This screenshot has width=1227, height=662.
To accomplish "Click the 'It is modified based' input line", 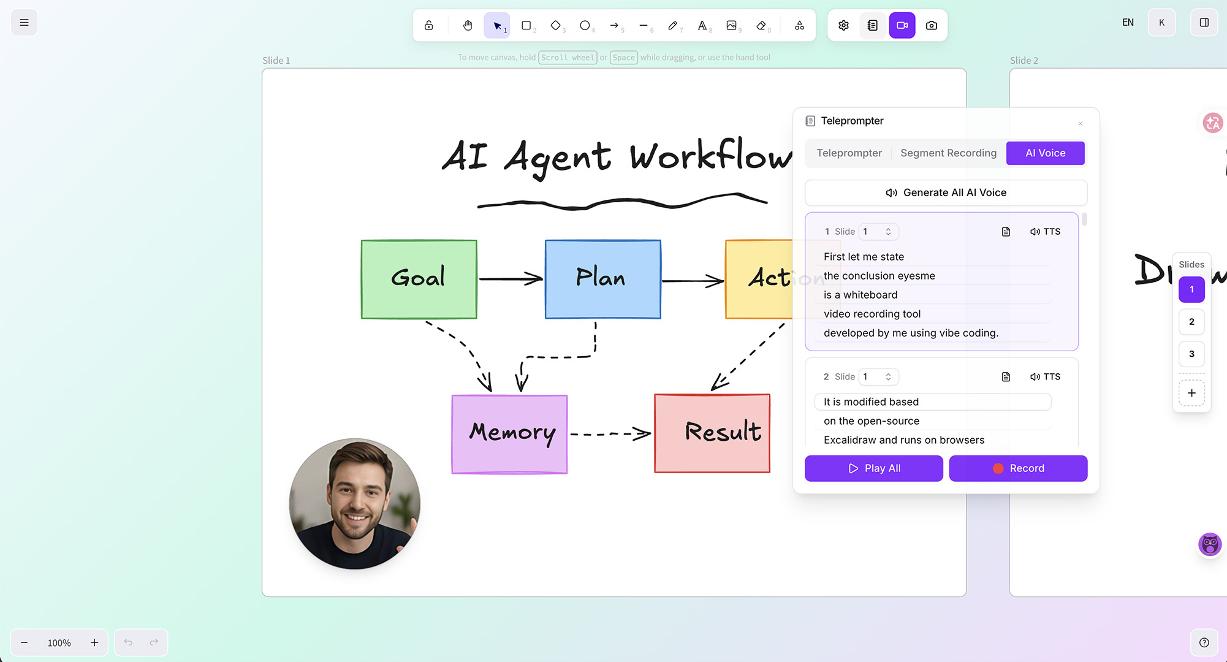I will click(x=933, y=402).
